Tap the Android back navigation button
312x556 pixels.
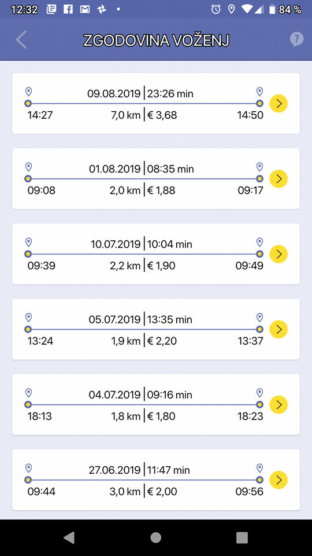tap(69, 537)
